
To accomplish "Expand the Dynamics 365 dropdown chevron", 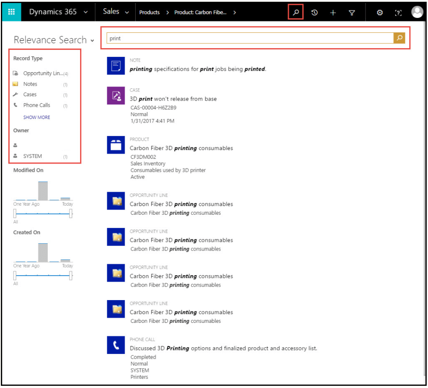I will (86, 12).
